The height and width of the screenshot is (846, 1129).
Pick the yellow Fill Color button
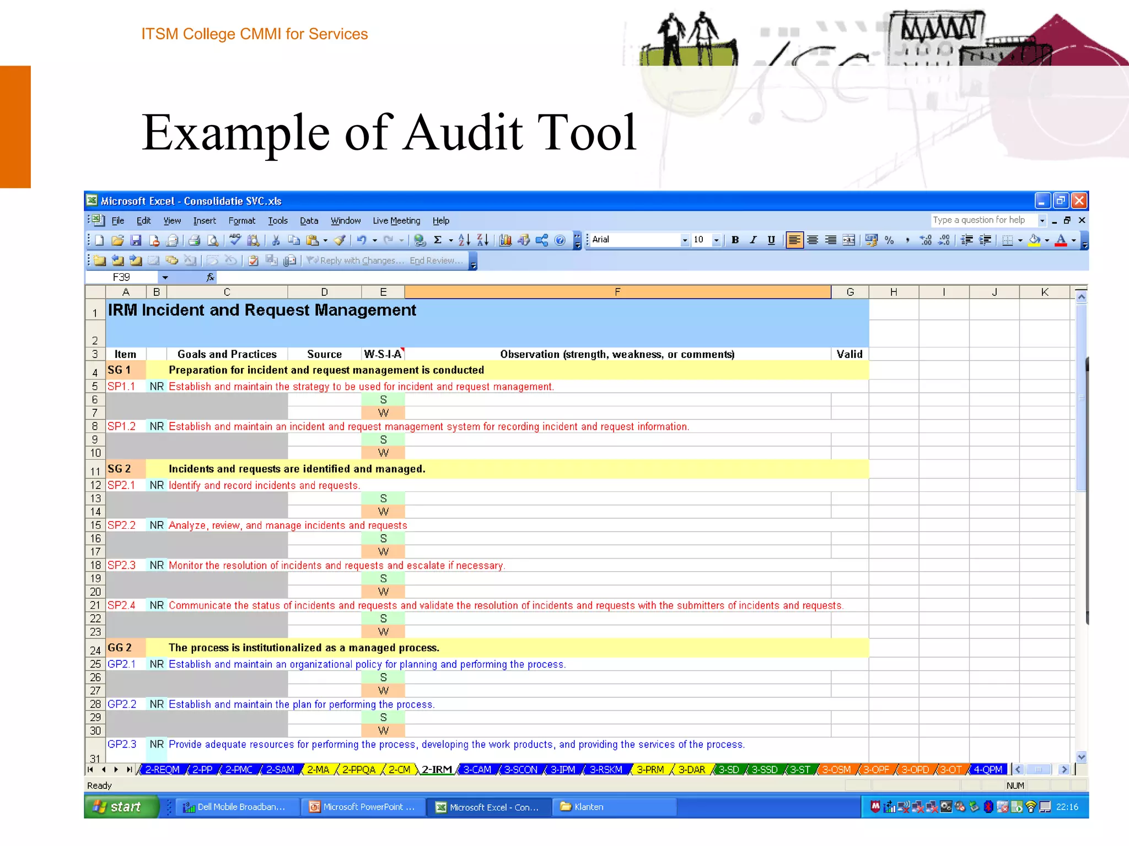[x=1034, y=240]
